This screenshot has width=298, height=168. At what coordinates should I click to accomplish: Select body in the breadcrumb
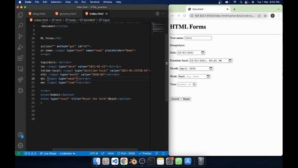coord(70,20)
